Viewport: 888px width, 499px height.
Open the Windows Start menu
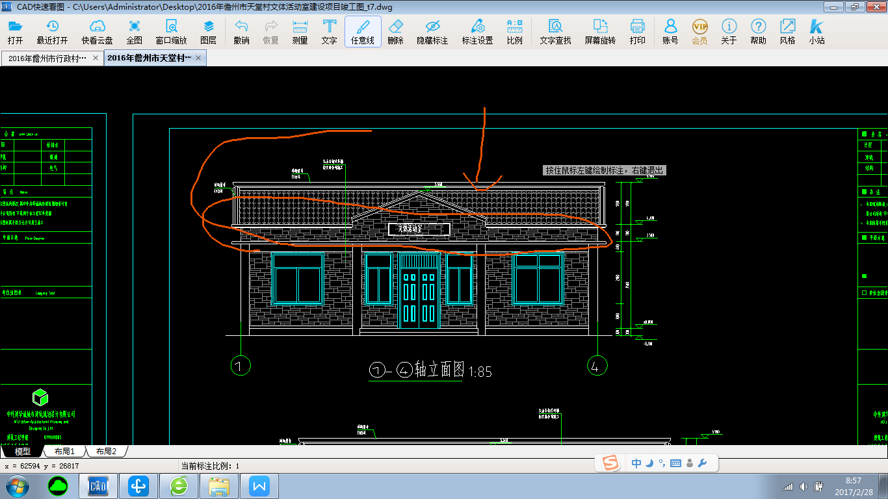pyautogui.click(x=16, y=486)
